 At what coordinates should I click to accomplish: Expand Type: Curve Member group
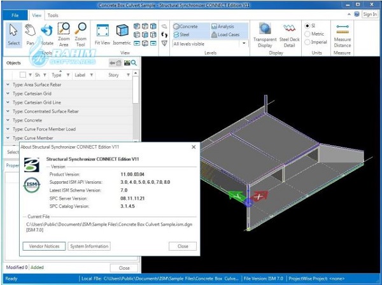pos(8,138)
